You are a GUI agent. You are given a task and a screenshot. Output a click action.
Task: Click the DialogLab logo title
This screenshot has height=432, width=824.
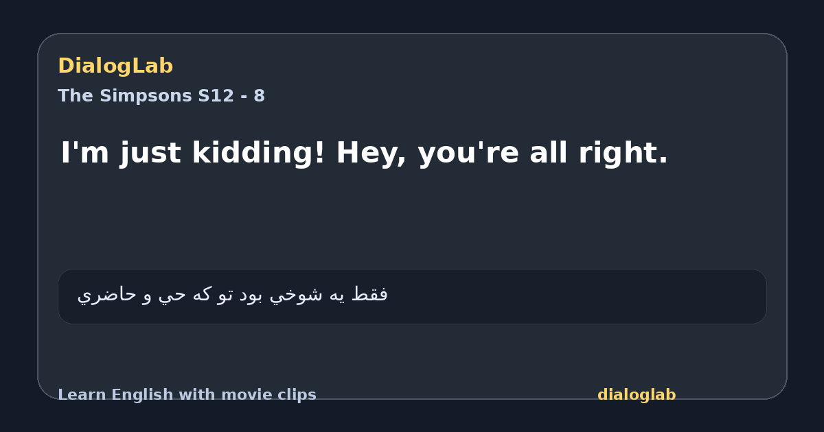point(115,66)
